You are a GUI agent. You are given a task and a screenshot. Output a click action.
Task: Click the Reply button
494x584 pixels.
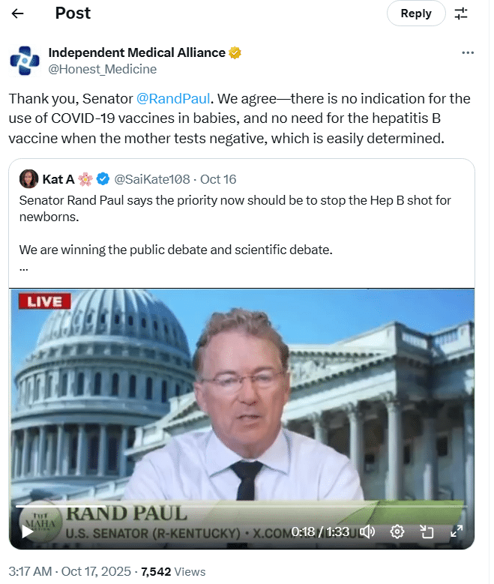[416, 13]
